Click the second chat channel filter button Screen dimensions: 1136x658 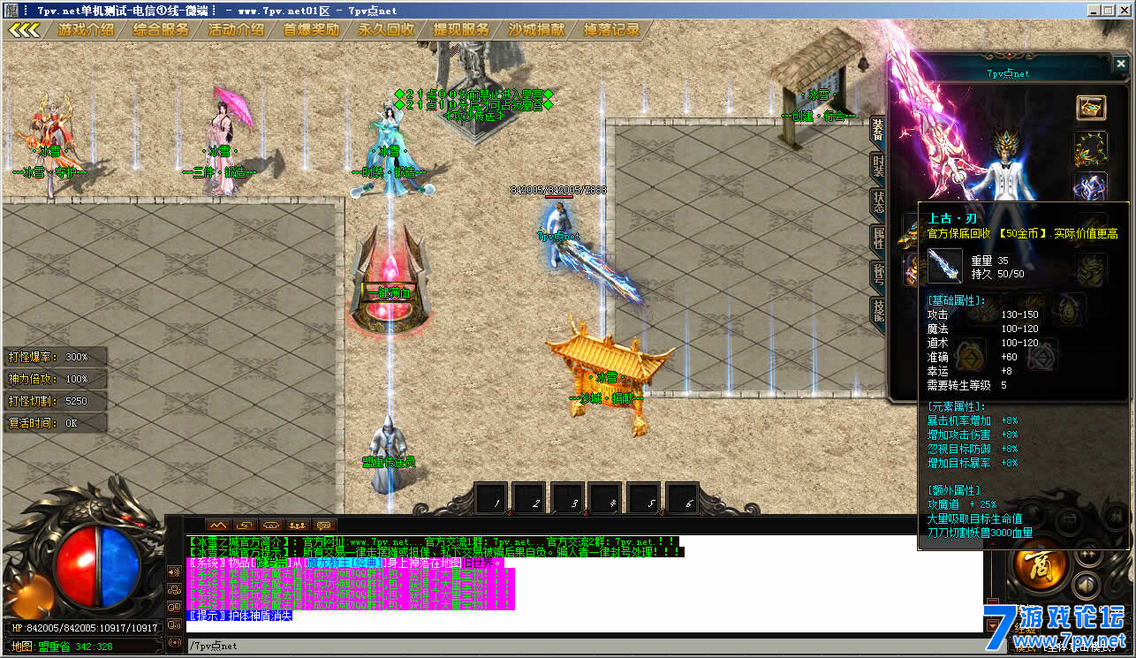[245, 526]
